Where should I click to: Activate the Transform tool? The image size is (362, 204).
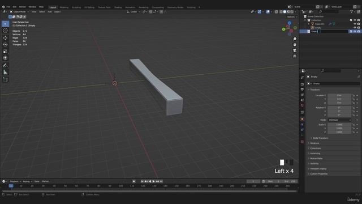5,58
